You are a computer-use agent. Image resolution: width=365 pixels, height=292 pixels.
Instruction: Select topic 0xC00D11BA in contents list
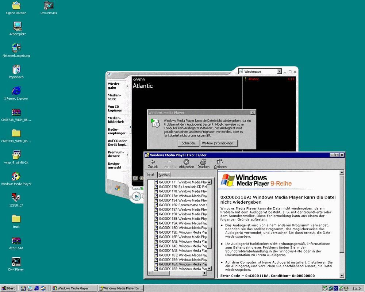pyautogui.click(x=181, y=264)
